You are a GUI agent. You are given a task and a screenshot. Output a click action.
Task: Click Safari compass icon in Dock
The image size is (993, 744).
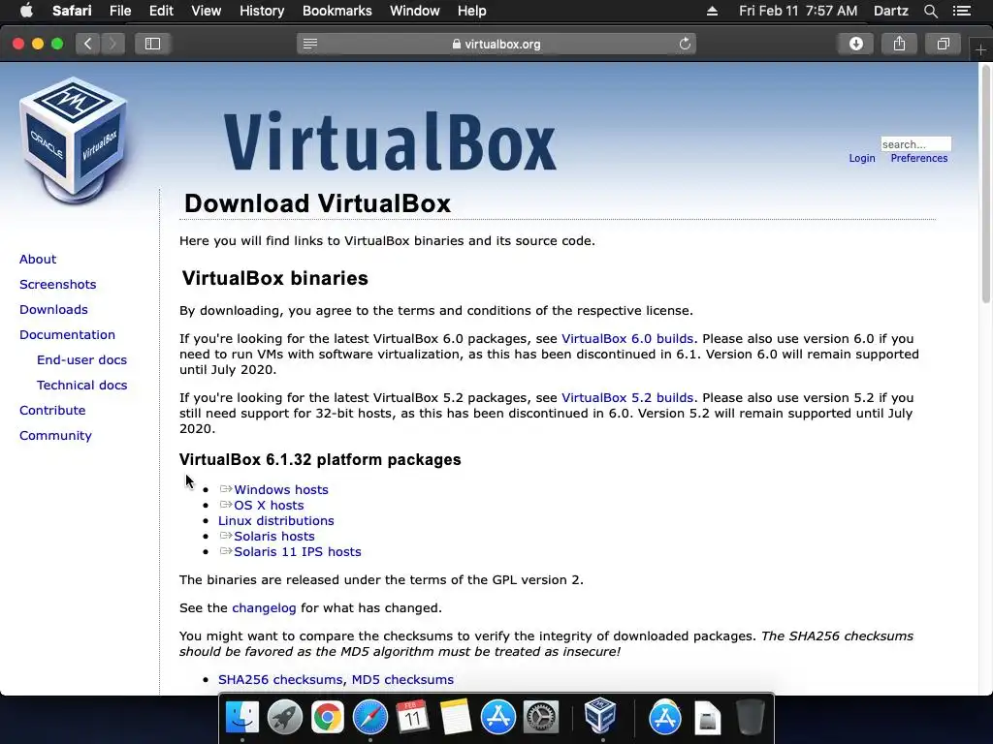click(x=369, y=718)
